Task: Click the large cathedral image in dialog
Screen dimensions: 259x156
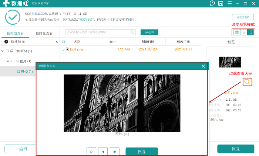Action: (x=122, y=103)
